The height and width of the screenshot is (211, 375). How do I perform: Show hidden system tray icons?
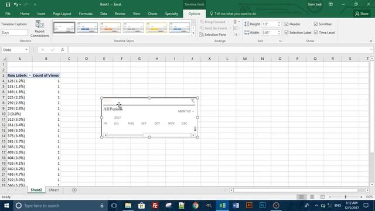point(316,206)
